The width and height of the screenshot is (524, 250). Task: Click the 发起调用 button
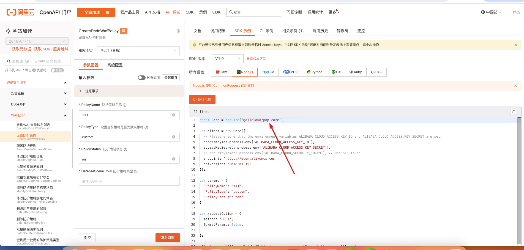pos(168,238)
